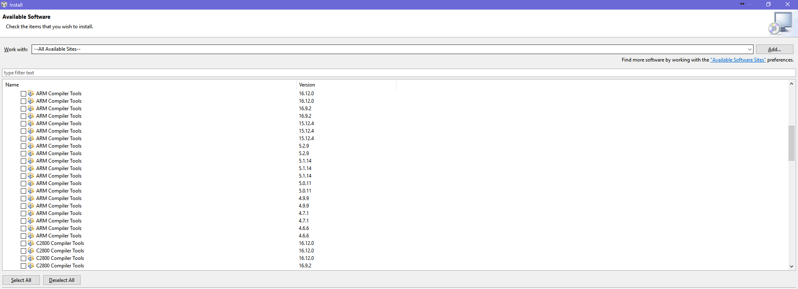Check the C2800 Compiler Tools 16.9.2 checkbox

point(23,266)
